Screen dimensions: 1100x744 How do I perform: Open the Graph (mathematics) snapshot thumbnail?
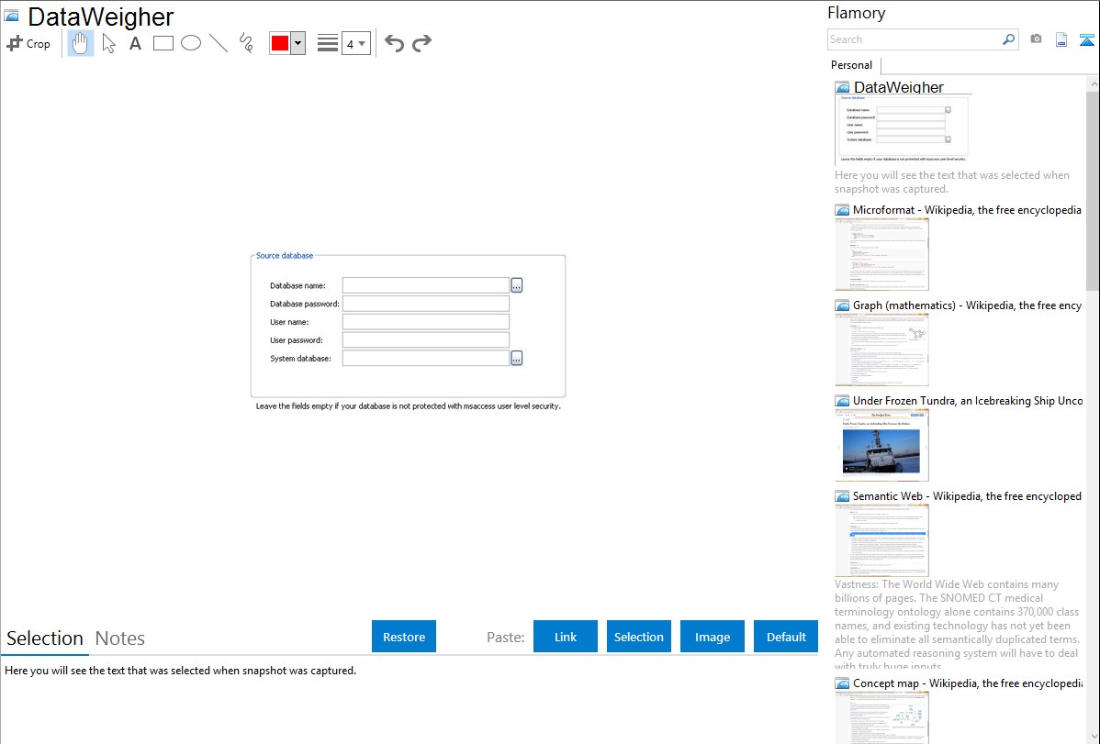click(881, 350)
